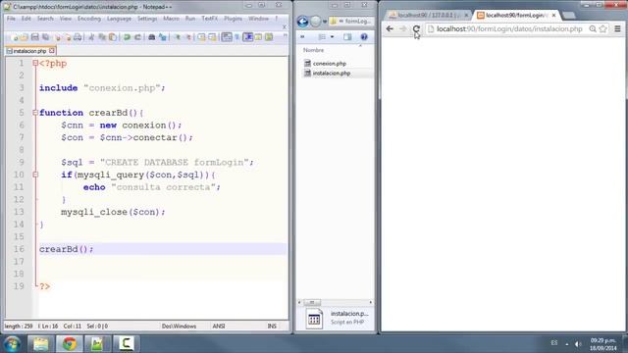Close the instalacion.php tab with its red X
This screenshot has width=628, height=353.
click(x=52, y=51)
